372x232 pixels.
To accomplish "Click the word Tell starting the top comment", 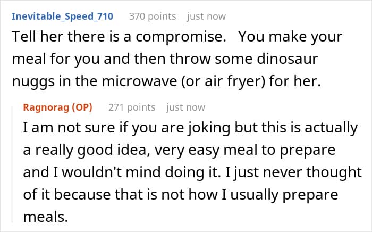I will (23, 37).
